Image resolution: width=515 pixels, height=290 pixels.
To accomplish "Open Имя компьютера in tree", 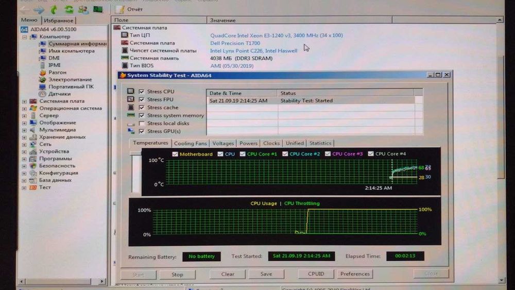I will pyautogui.click(x=72, y=51).
